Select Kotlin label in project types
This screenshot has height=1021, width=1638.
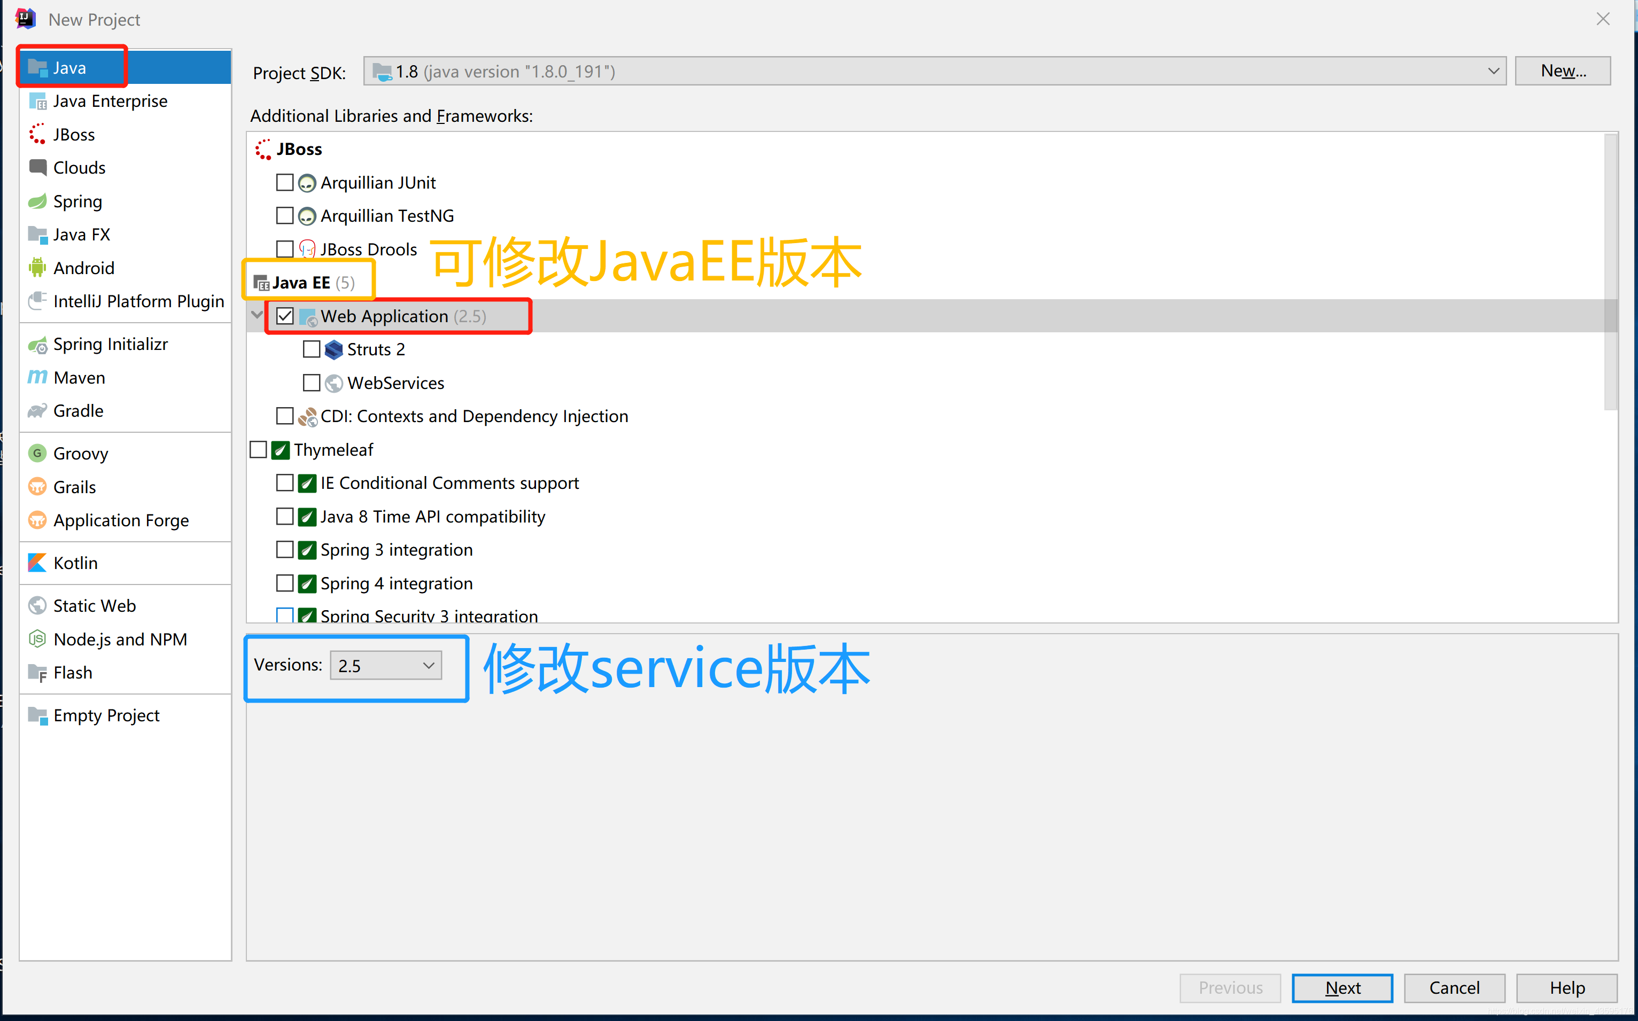[x=75, y=563]
